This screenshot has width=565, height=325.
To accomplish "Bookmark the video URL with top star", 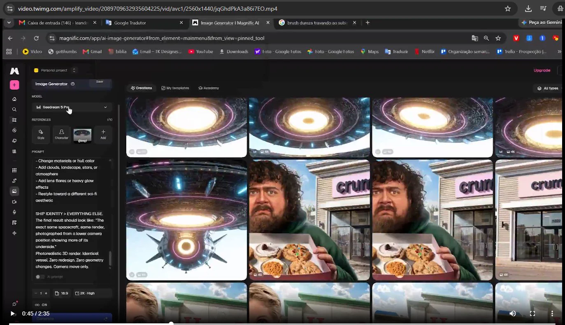I will tap(508, 9).
